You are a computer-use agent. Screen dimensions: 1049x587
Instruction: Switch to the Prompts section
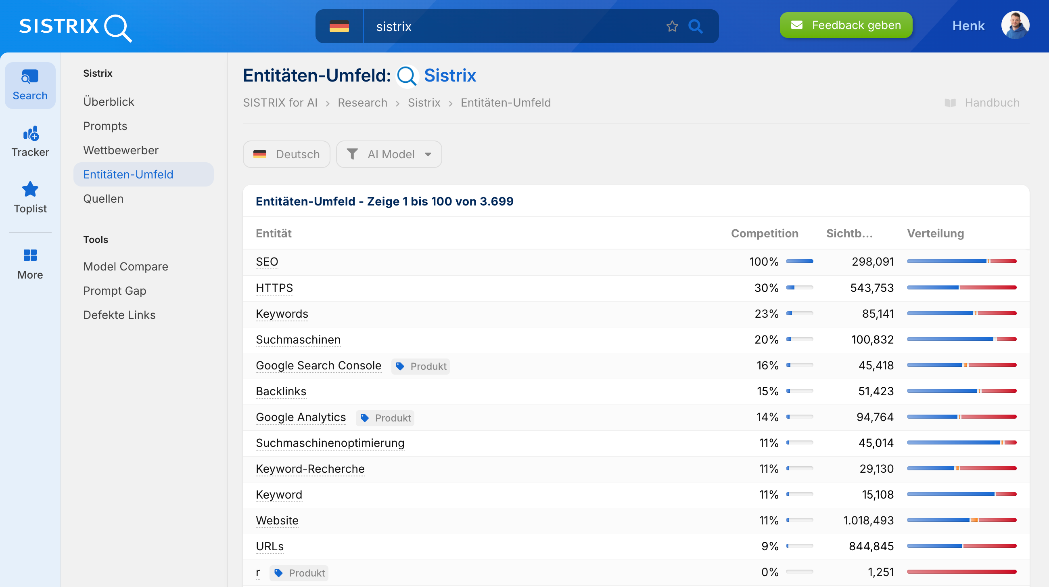pyautogui.click(x=105, y=126)
